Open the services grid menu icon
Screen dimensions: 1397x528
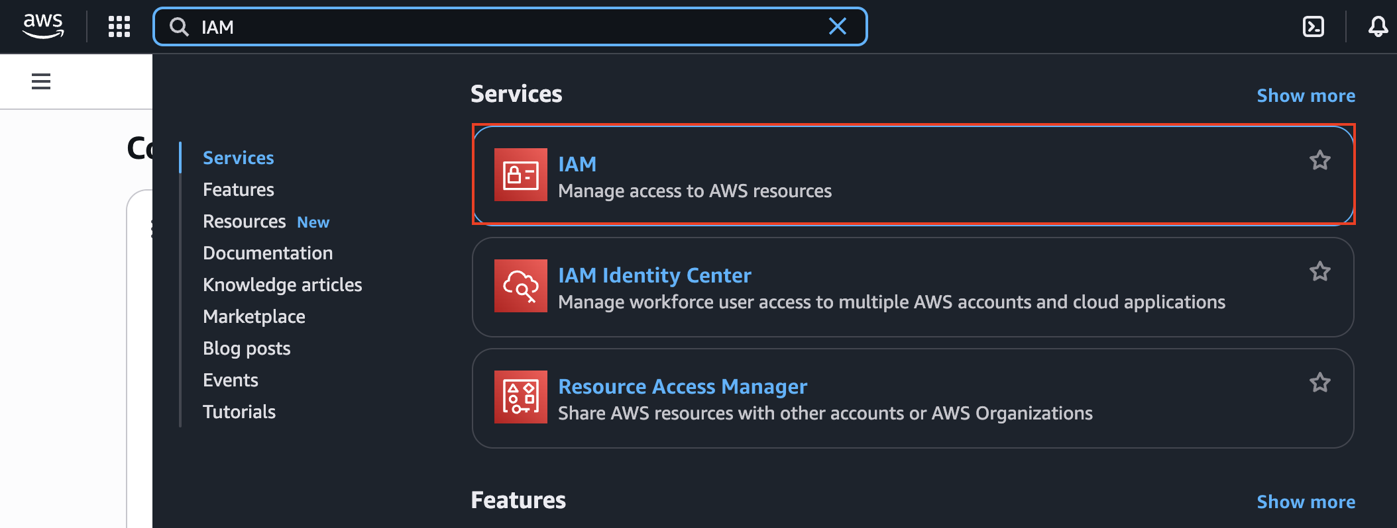[119, 26]
